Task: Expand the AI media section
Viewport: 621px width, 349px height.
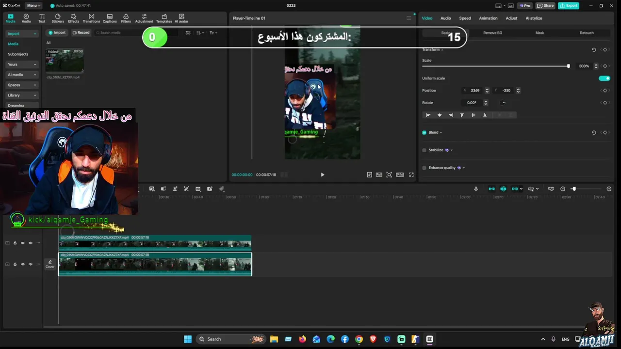Action: pyautogui.click(x=22, y=75)
